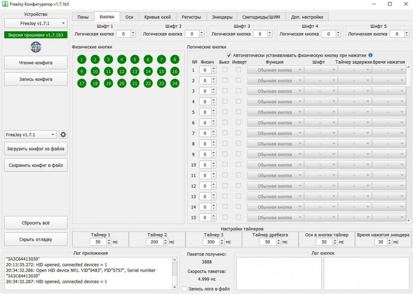Switch to the Пины tab

point(83,17)
